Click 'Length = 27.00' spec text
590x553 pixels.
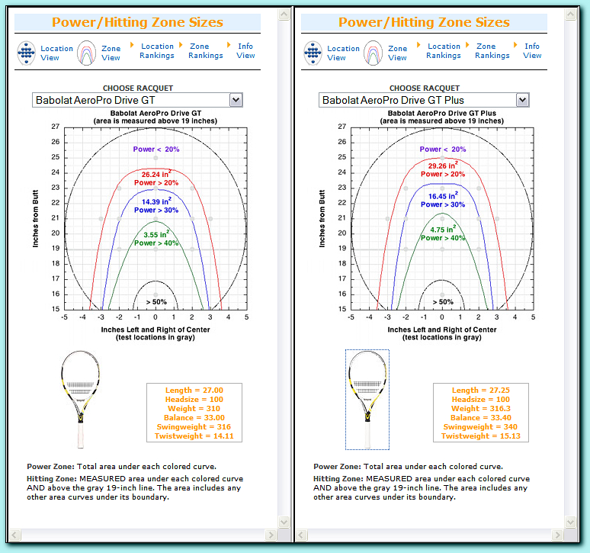[194, 391]
